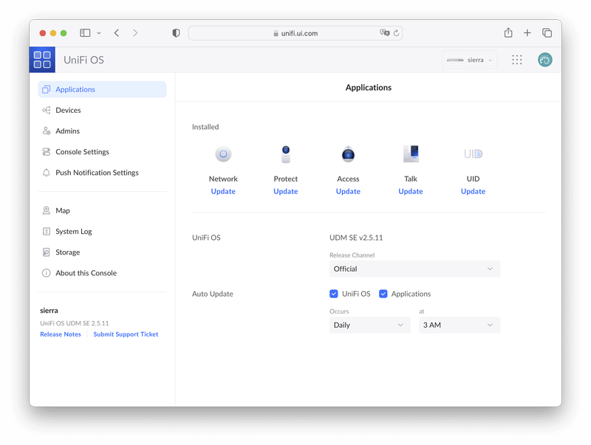Open the Network application icon
Image resolution: width=591 pixels, height=445 pixels.
223,154
